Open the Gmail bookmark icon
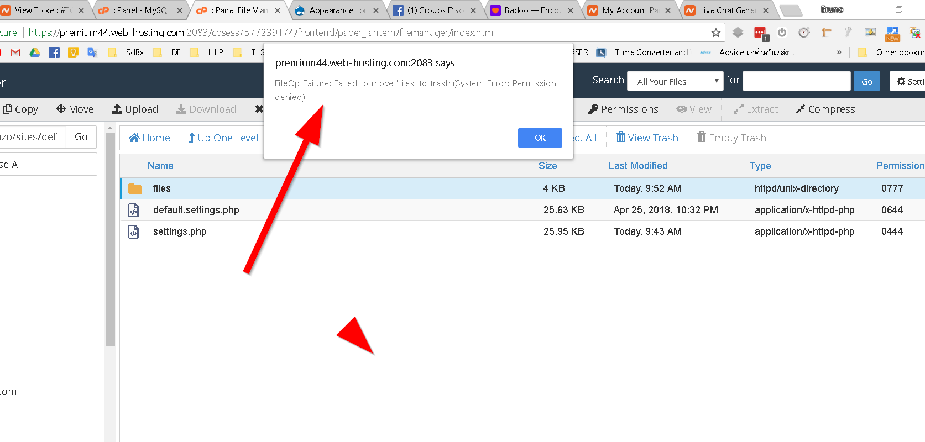This screenshot has width=925, height=442. [15, 52]
